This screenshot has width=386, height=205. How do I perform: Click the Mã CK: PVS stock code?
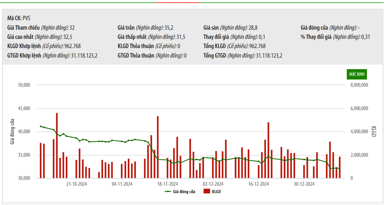(x=19, y=18)
